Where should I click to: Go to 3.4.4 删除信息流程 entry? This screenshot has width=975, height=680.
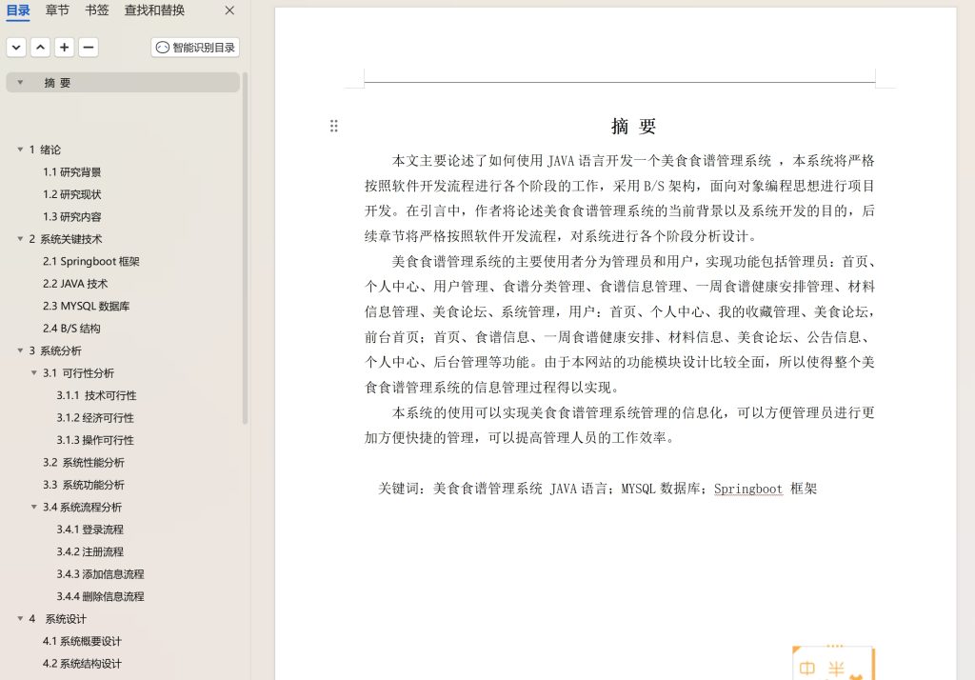100,596
